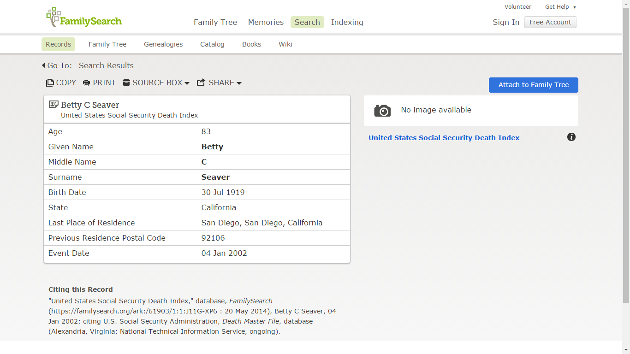This screenshot has width=630, height=354.
Task: Click the Free Account button
Action: [x=550, y=22]
